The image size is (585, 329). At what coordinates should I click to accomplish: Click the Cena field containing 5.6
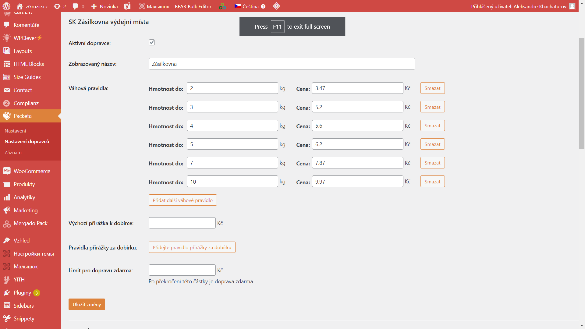click(x=358, y=126)
